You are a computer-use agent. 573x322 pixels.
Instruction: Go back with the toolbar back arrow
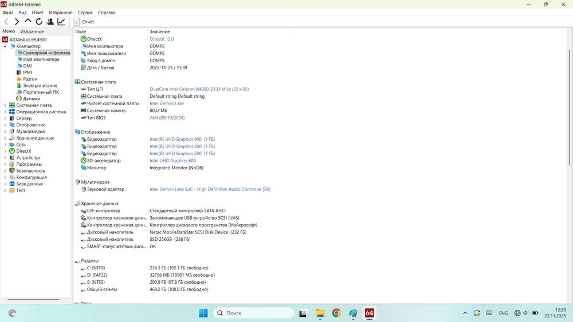coord(6,22)
